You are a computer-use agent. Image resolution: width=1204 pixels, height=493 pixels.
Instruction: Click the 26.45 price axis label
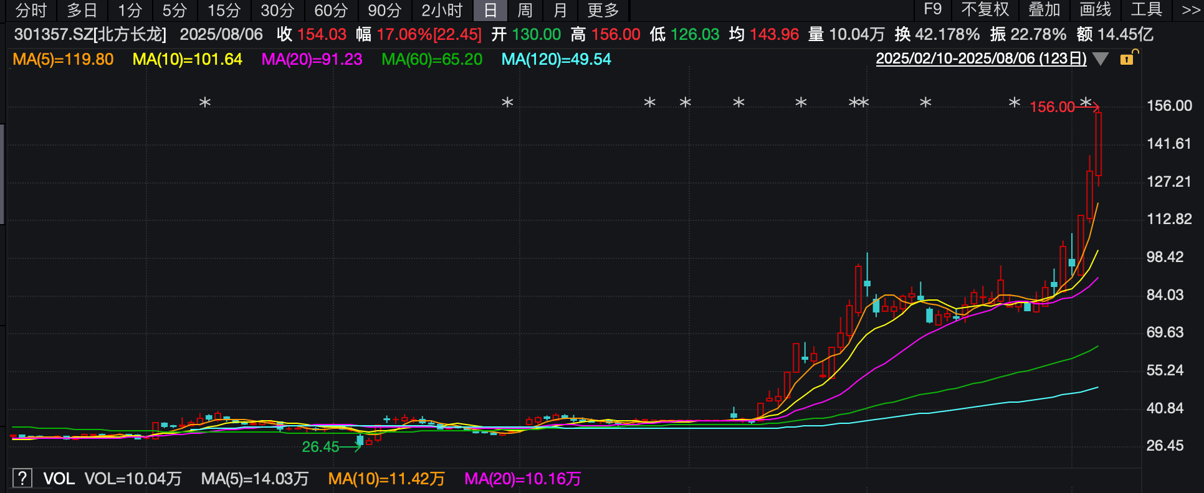tap(1165, 446)
